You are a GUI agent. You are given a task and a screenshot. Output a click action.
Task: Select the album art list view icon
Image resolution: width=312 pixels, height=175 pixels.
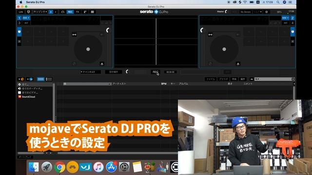click(49, 79)
